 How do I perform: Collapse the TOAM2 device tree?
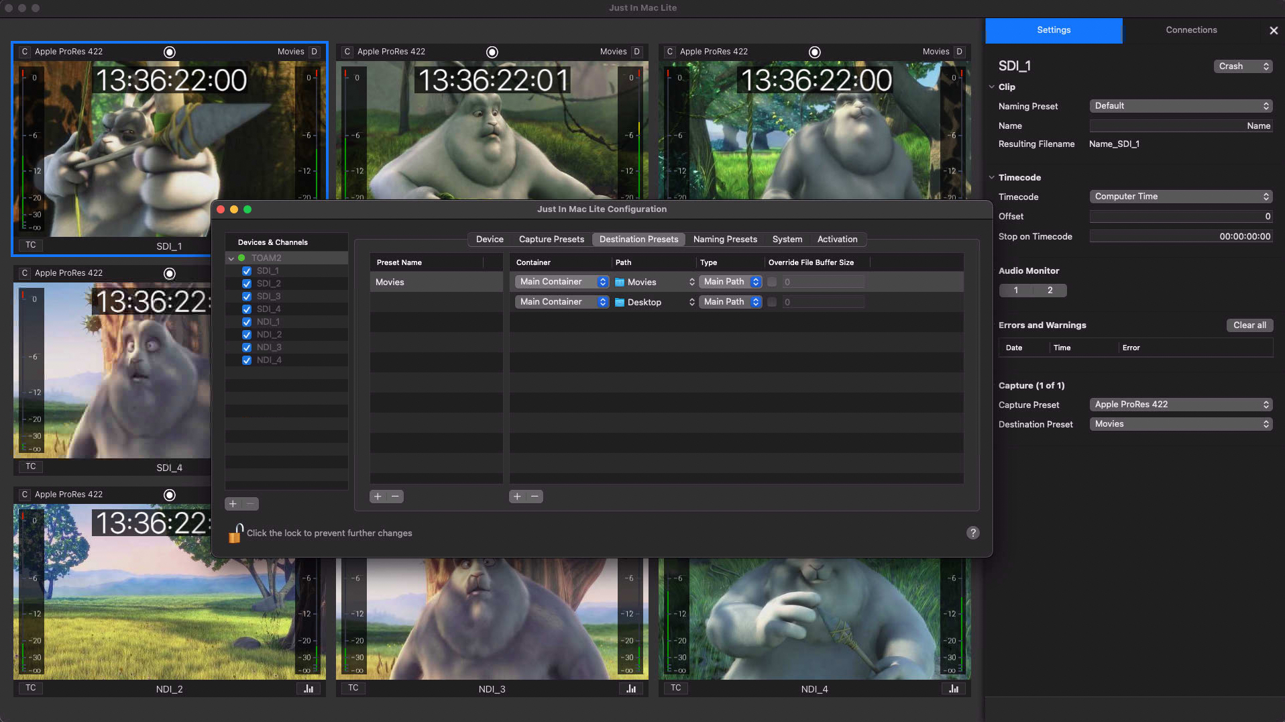pyautogui.click(x=231, y=258)
